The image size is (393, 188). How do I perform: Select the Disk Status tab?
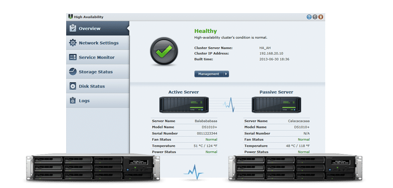coord(98,86)
